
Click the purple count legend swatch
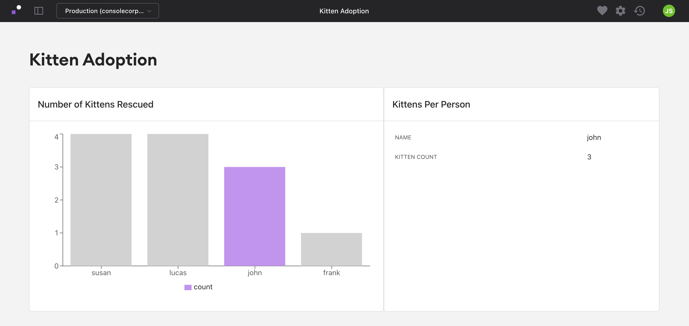coord(188,287)
